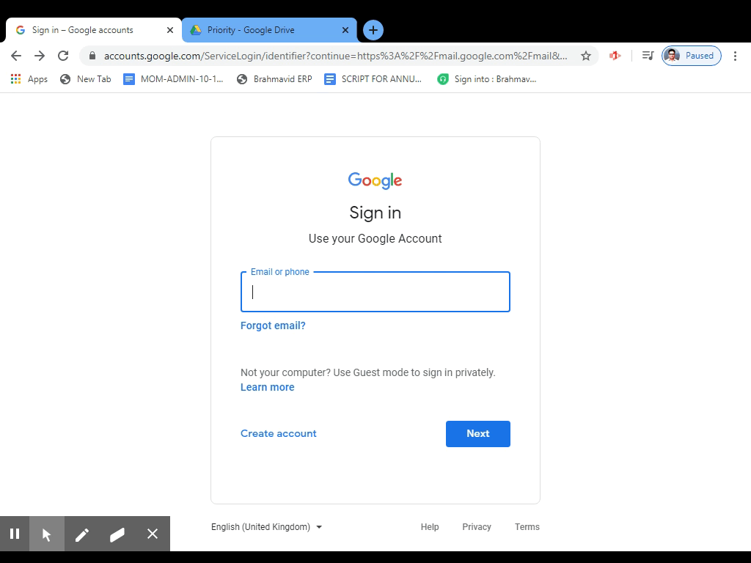The width and height of the screenshot is (751, 563).
Task: Open the Paused profile avatar button
Action: (691, 56)
